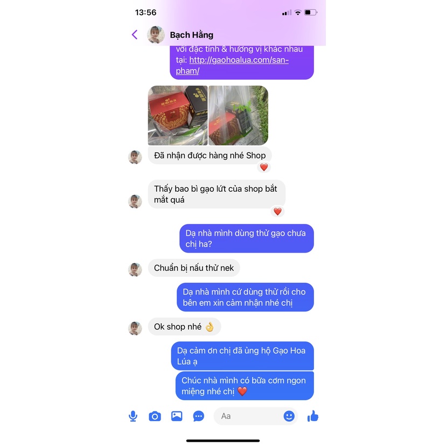Open the red rice box photo thumbnail
This screenshot has width=446, height=446.
(x=178, y=115)
